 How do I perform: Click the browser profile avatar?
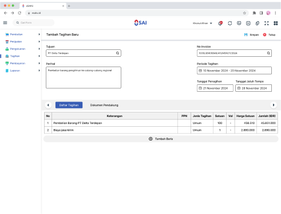pyautogui.click(x=268, y=13)
